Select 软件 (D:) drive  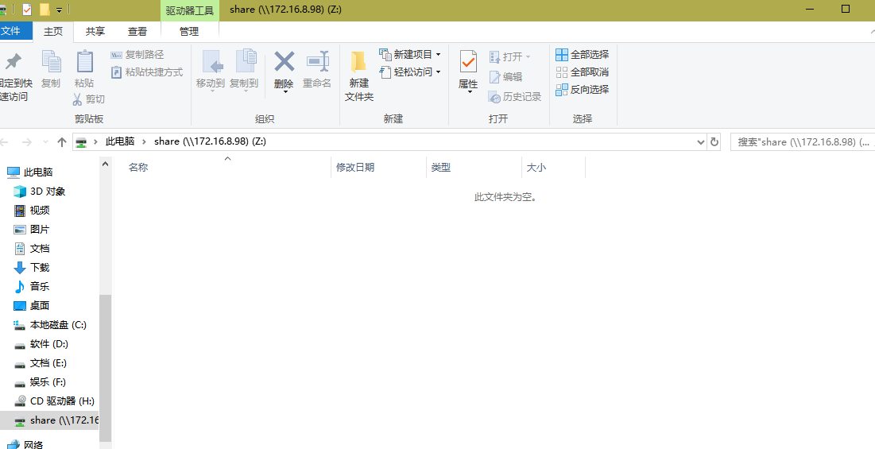point(49,344)
